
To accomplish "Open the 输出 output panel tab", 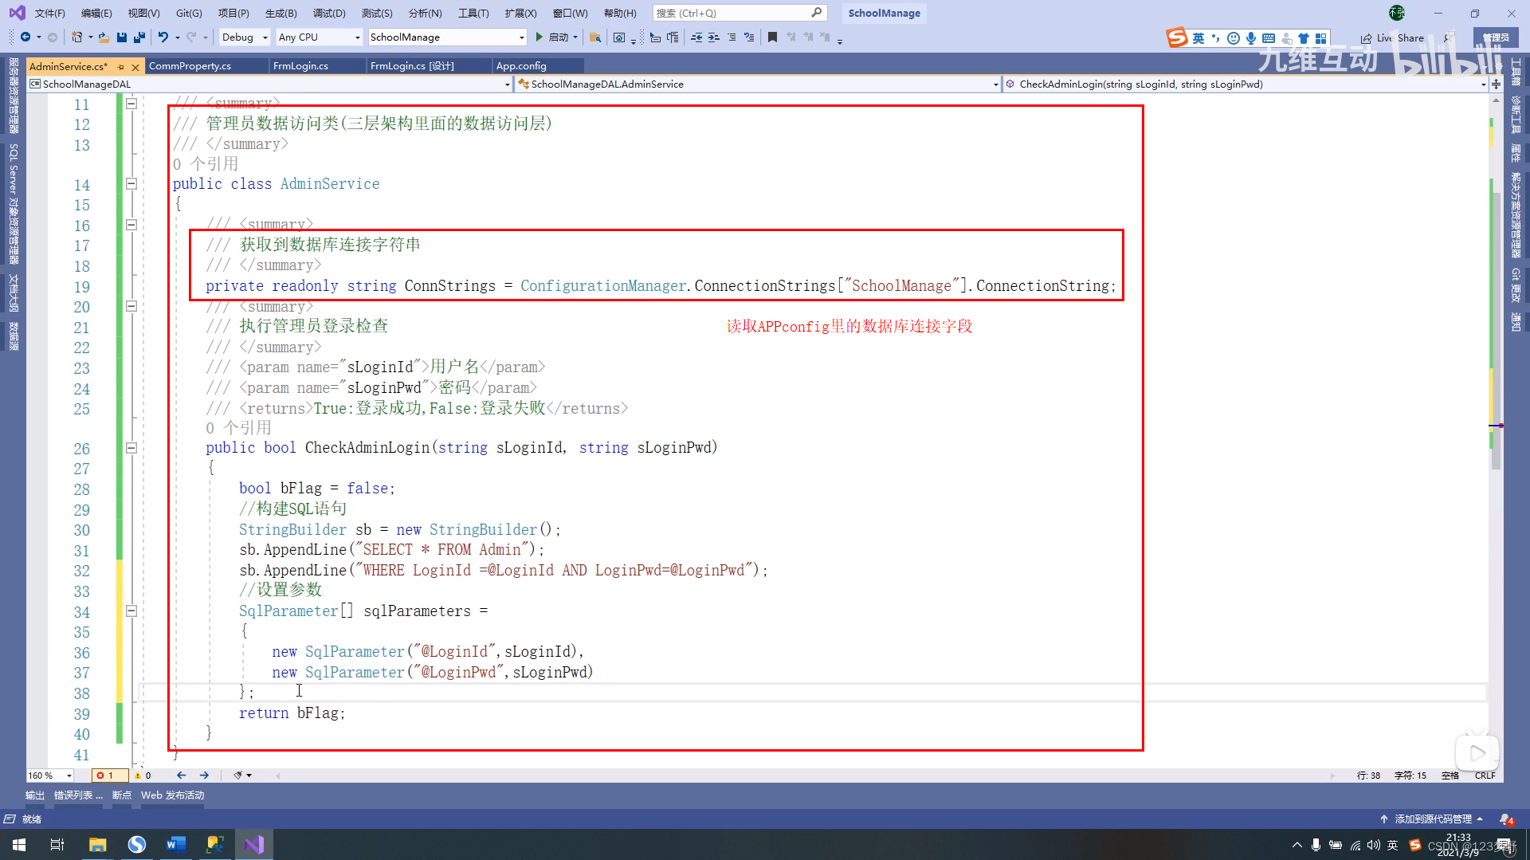I will click(35, 795).
